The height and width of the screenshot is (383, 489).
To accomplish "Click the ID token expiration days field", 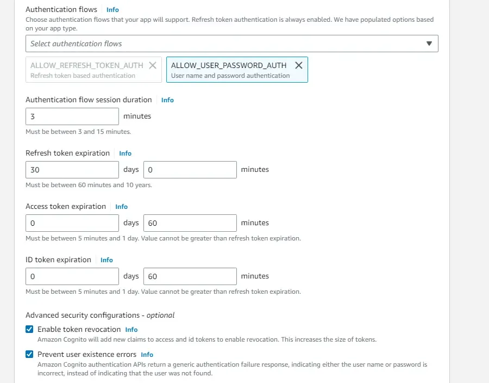I will click(72, 276).
